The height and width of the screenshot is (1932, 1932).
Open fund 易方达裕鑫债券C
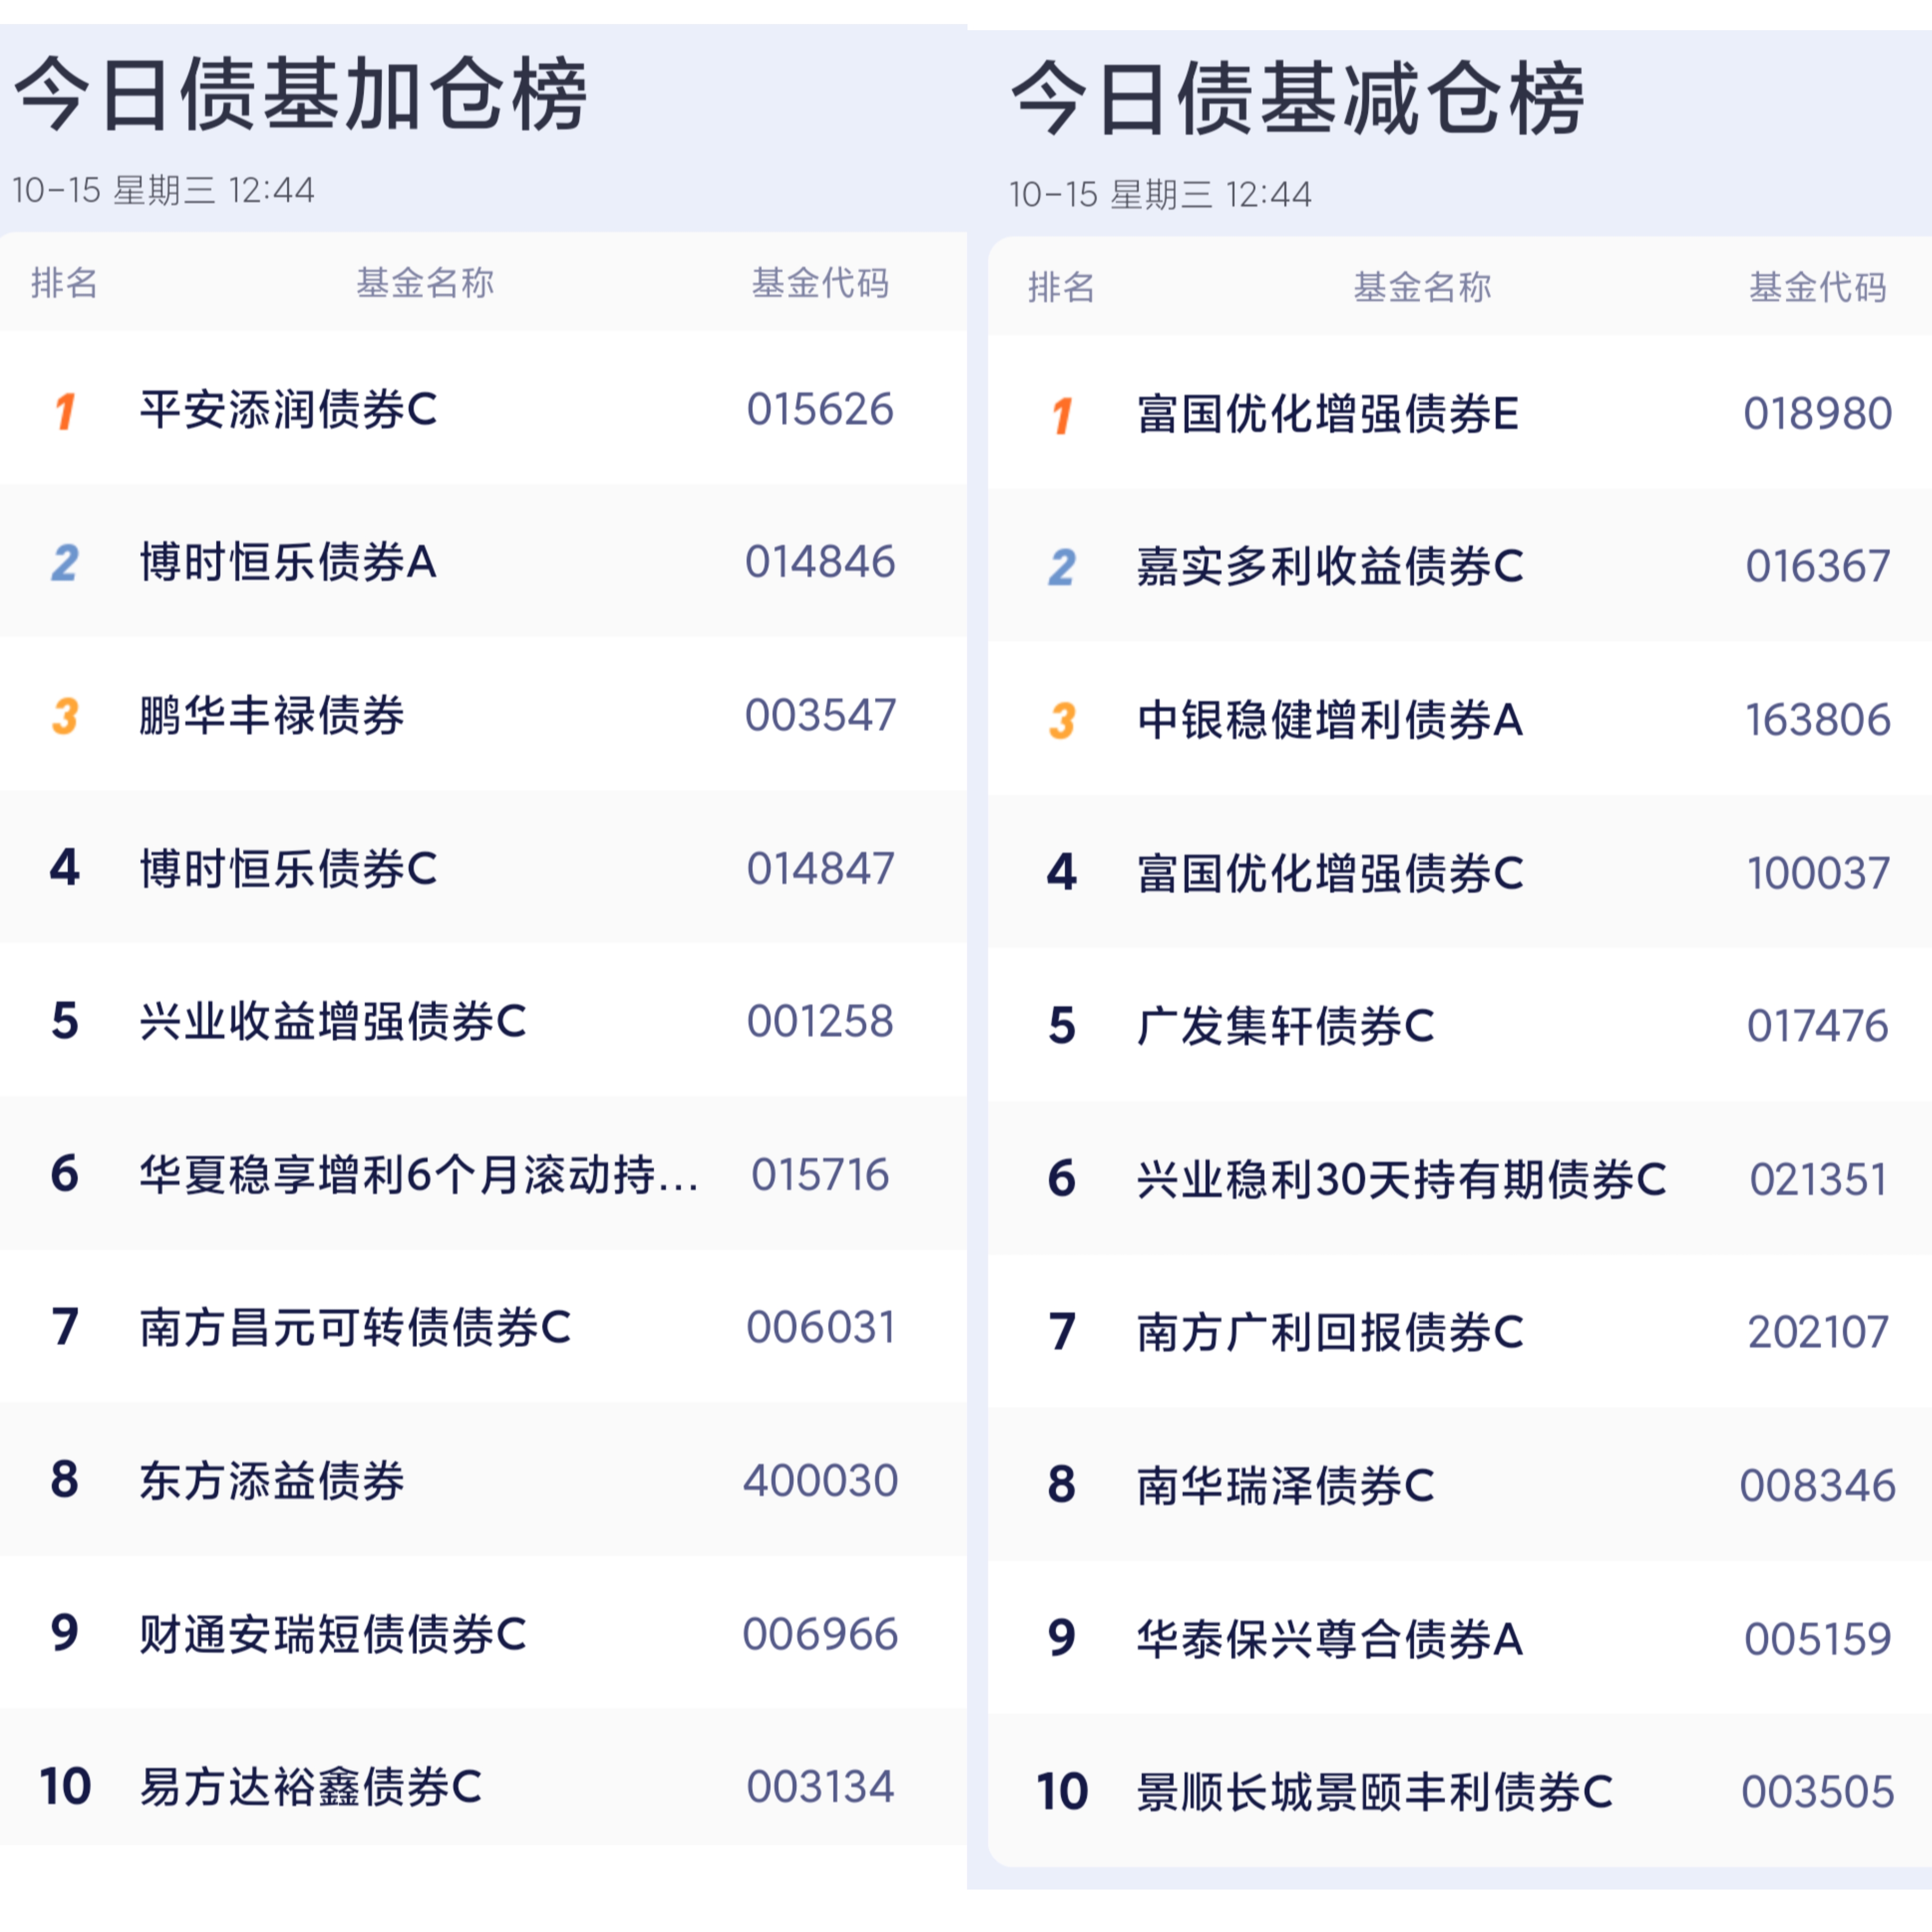click(x=311, y=1787)
